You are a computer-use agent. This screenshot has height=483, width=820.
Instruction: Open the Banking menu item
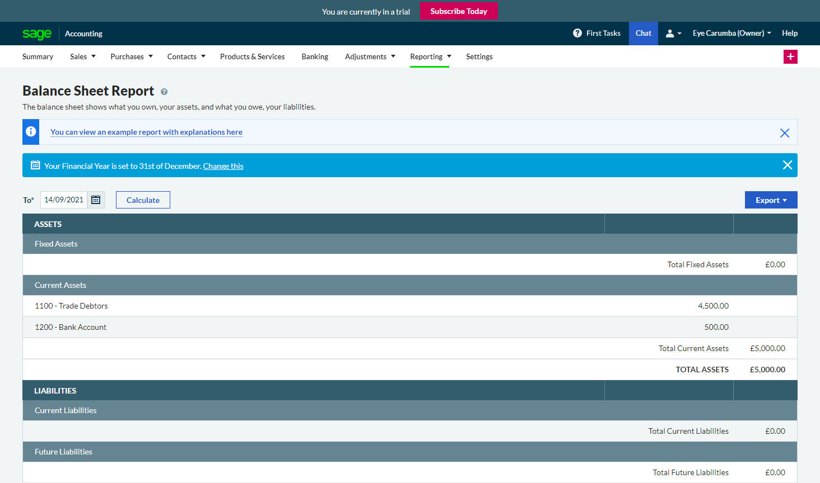pos(315,56)
